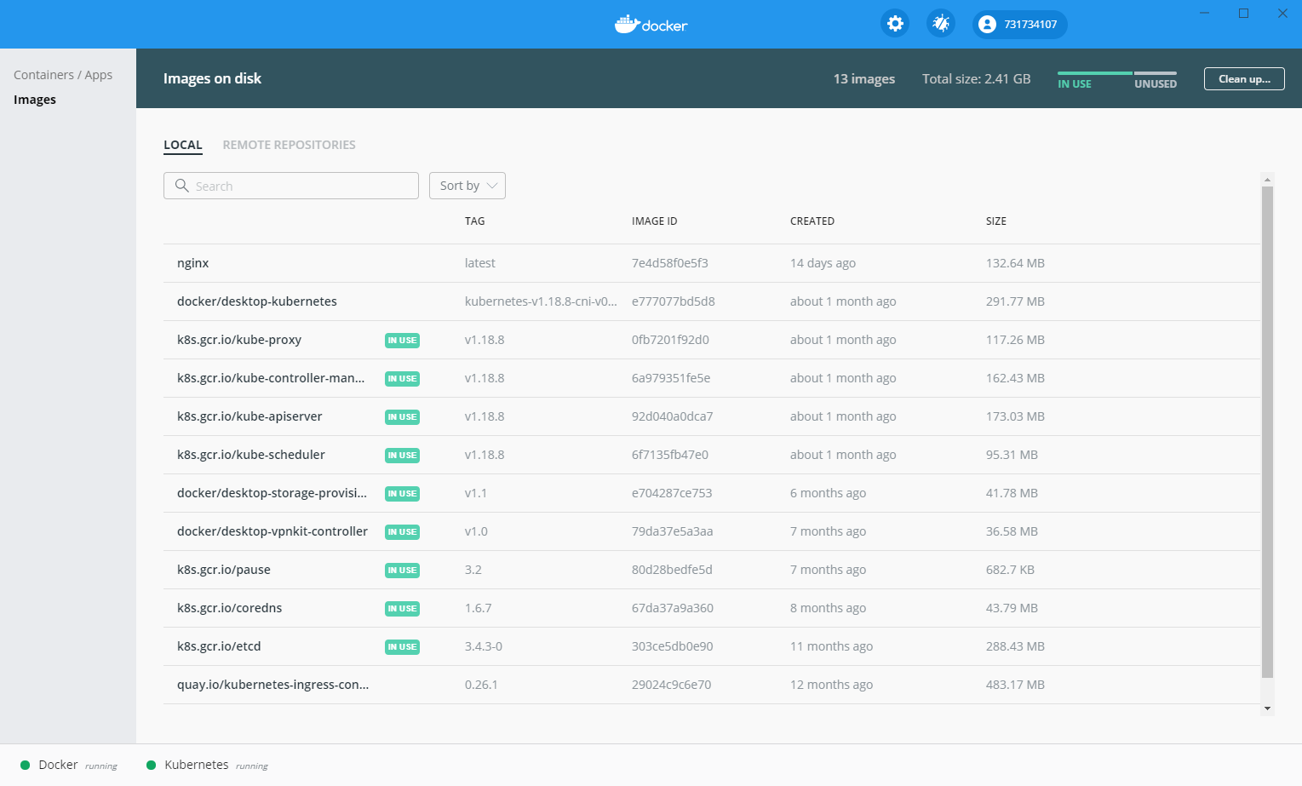This screenshot has width=1302, height=786.
Task: Click IN USE badge for desktop-storage-provisioner
Action: pyautogui.click(x=402, y=494)
